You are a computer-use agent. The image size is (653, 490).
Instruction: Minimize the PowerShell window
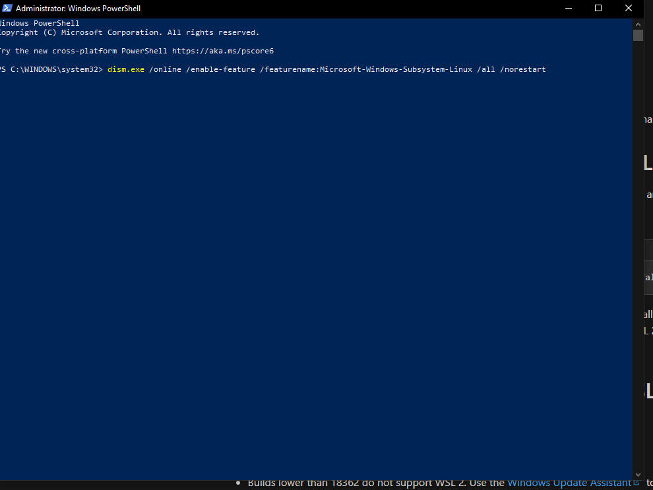(x=569, y=9)
